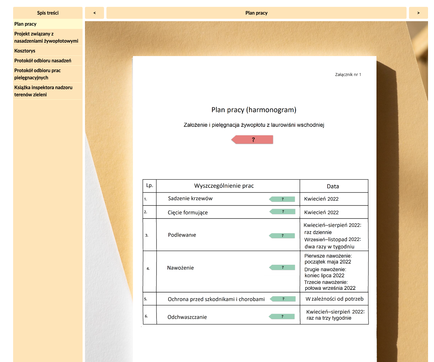Click the red hint marker under the subtitle
Image resolution: width=434 pixels, height=362 pixels.
[252, 140]
